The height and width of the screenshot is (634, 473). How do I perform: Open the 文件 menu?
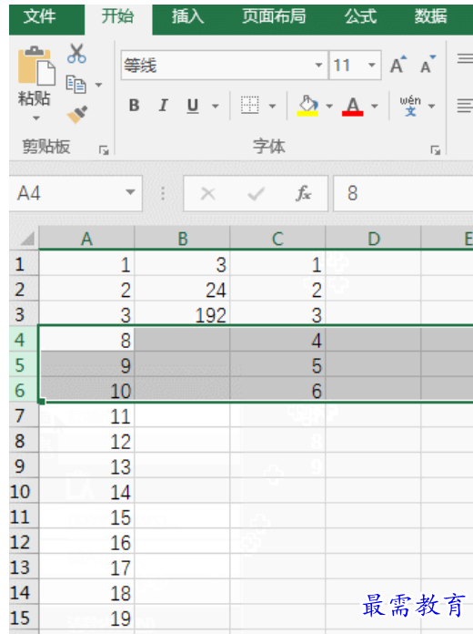coord(40,16)
